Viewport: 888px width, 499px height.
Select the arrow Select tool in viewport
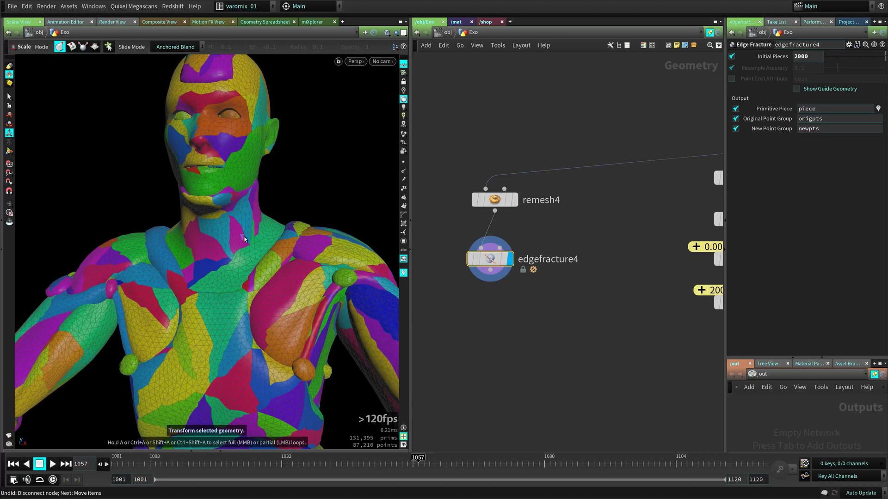click(x=9, y=97)
